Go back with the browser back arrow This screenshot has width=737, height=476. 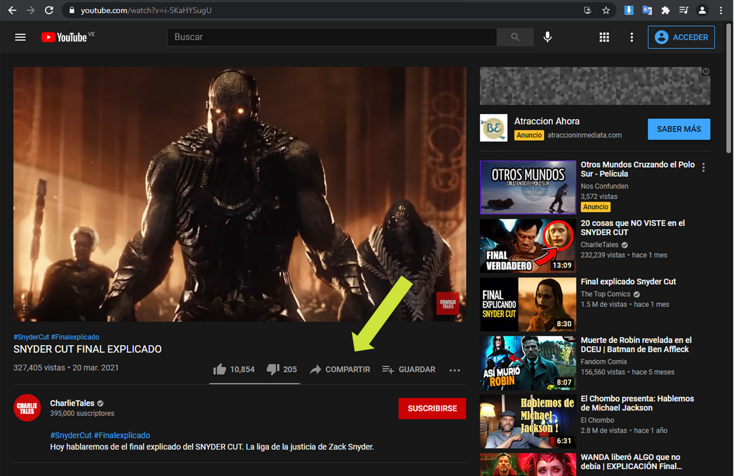12,10
